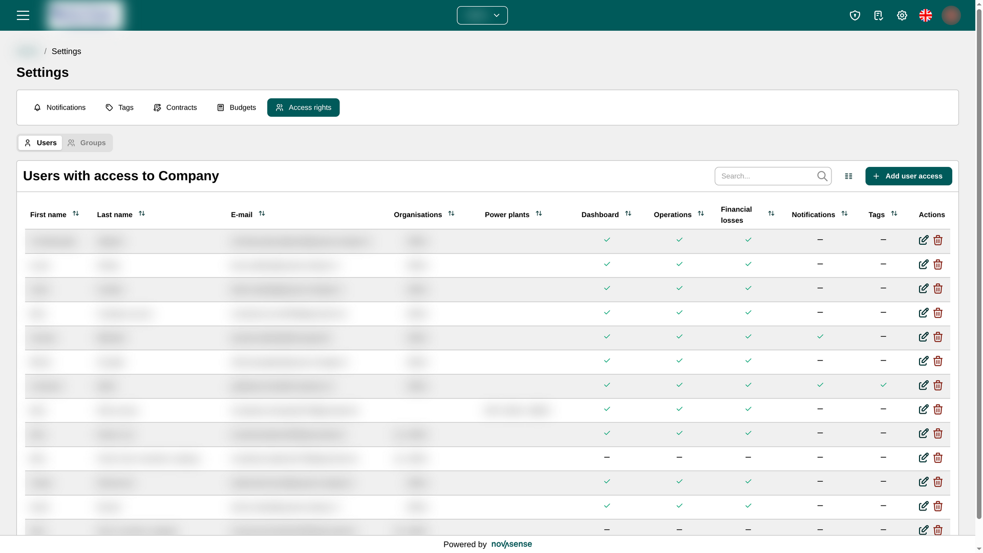Open the hamburger navigation menu
Image resolution: width=983 pixels, height=553 pixels.
pyautogui.click(x=23, y=15)
